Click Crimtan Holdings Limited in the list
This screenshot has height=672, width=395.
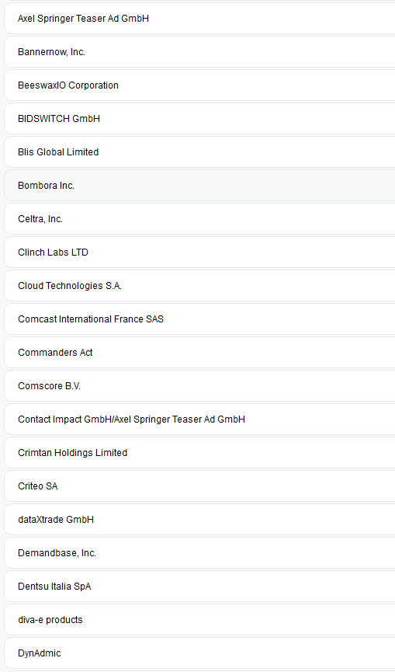tap(199, 453)
